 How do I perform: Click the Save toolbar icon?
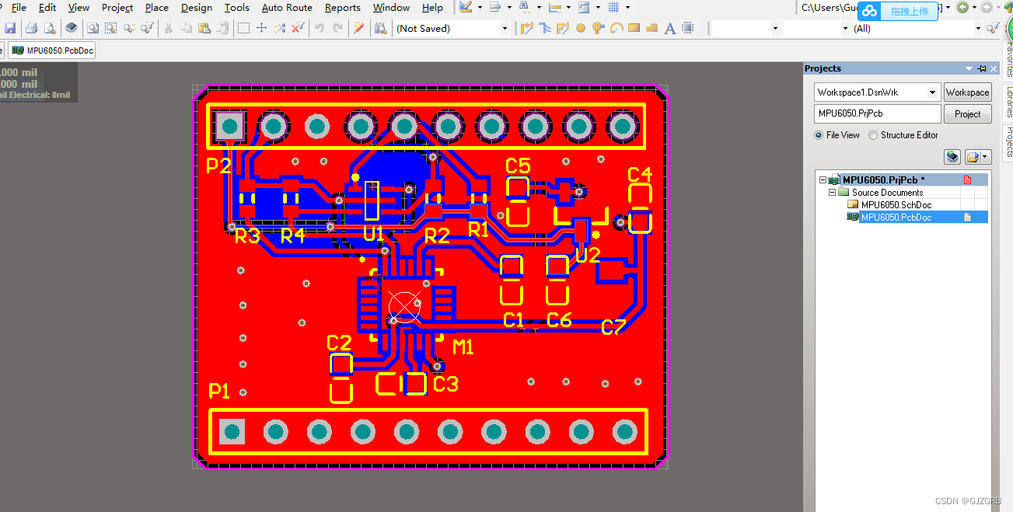coord(10,28)
